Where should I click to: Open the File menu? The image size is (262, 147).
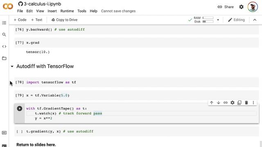click(20, 11)
